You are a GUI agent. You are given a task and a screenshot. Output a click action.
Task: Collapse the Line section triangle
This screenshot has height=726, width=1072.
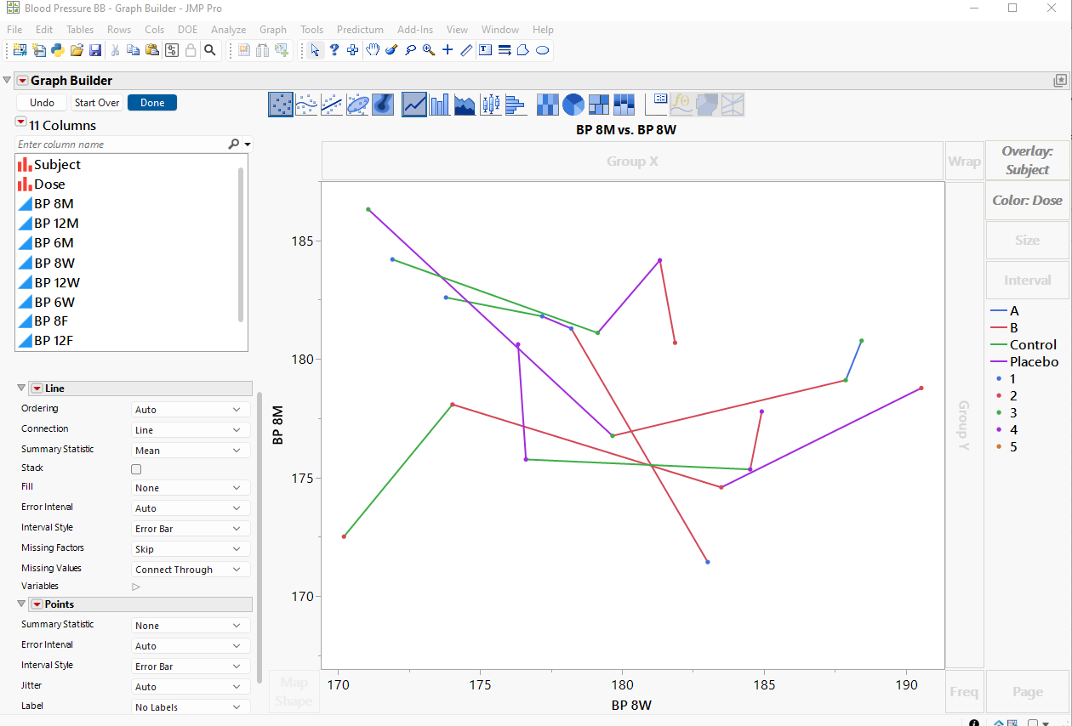(x=22, y=388)
